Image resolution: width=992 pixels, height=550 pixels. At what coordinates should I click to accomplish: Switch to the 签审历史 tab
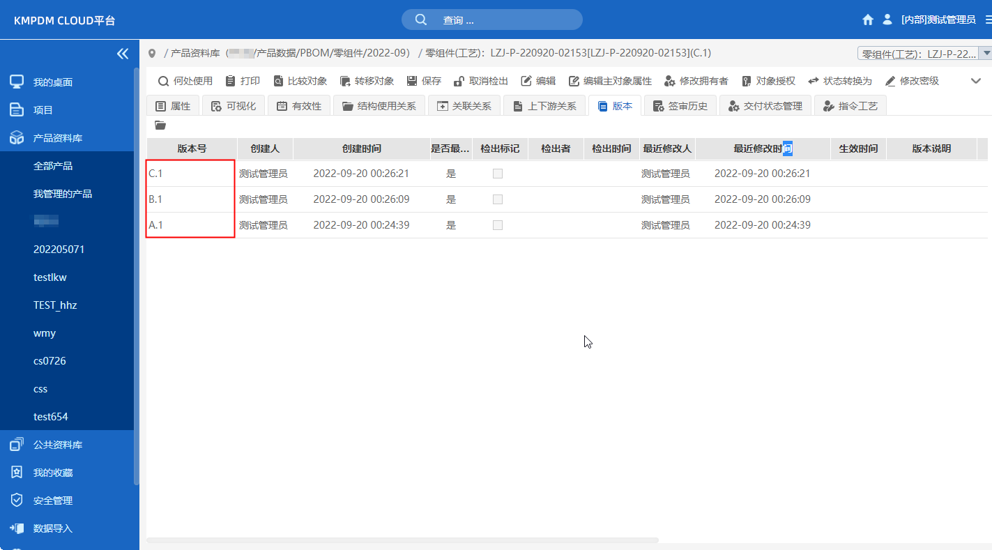pos(680,105)
